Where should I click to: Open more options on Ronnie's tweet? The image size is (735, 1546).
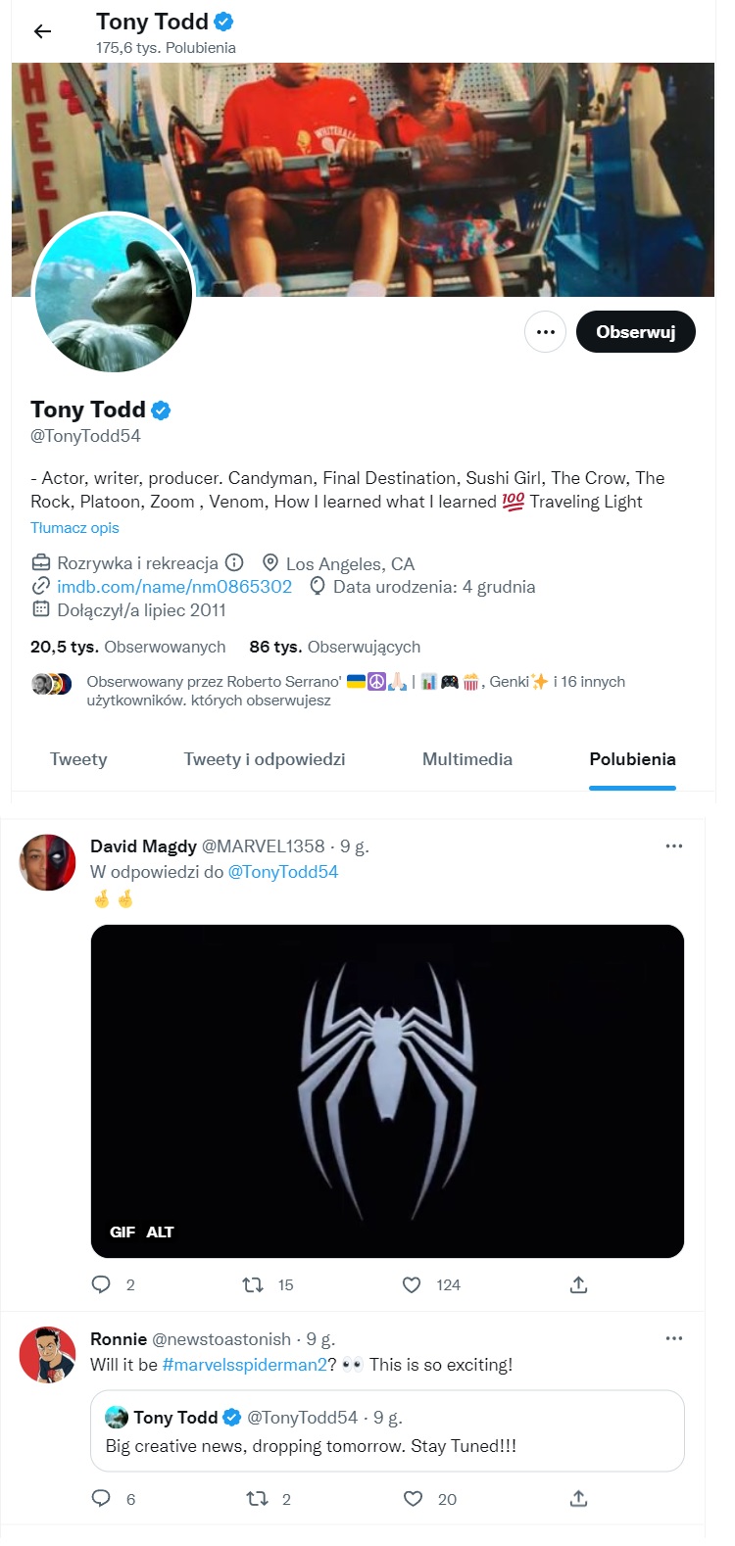[674, 1338]
